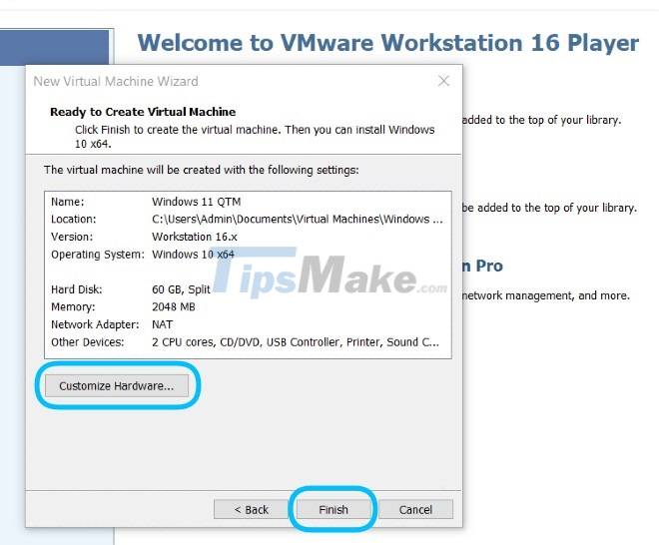Viewport: 659px width, 545px height.
Task: Click the 'n Pro' heading in main window
Action: click(482, 266)
